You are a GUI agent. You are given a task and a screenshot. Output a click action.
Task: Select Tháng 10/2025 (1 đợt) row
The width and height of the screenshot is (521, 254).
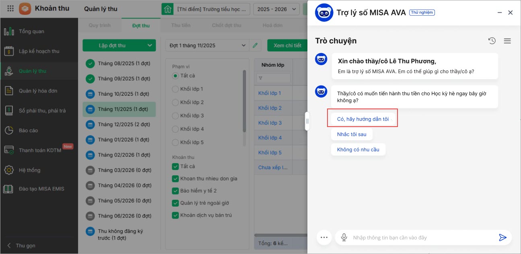[119, 94]
